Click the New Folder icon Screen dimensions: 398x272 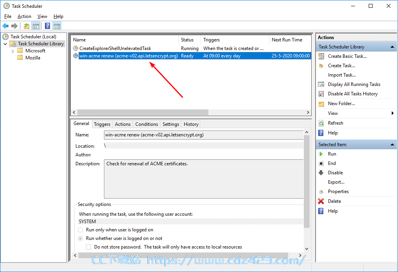click(321, 104)
